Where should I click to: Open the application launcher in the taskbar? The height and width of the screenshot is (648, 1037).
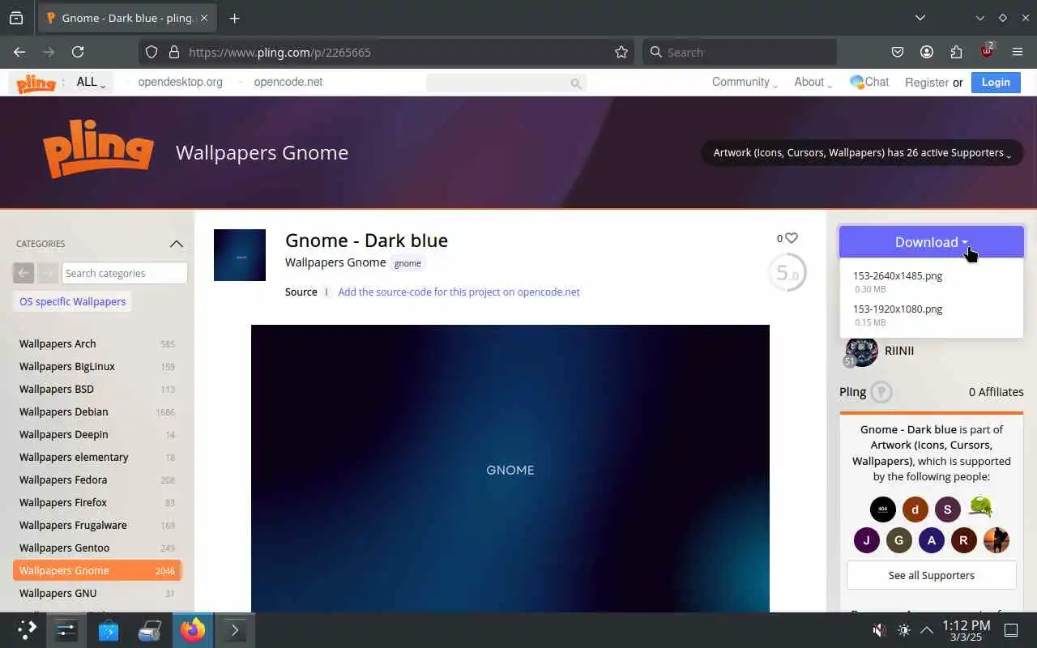point(27,630)
